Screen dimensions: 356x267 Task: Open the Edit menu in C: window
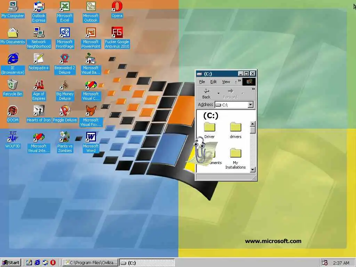tap(213, 82)
